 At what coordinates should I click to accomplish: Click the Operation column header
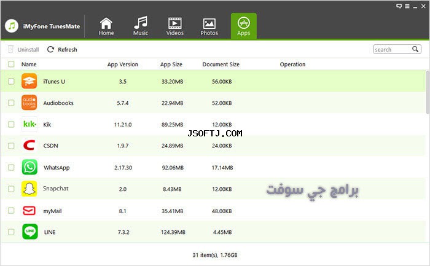(x=292, y=65)
